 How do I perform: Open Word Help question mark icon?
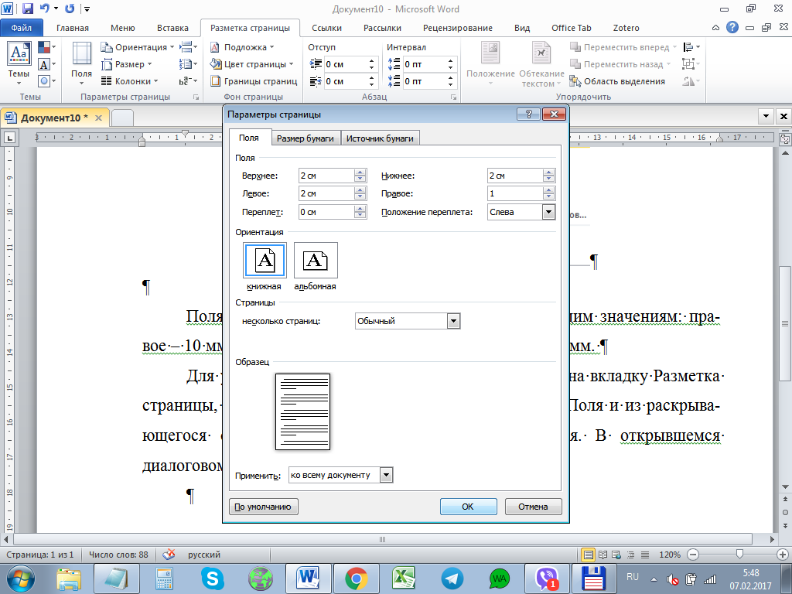pyautogui.click(x=732, y=28)
